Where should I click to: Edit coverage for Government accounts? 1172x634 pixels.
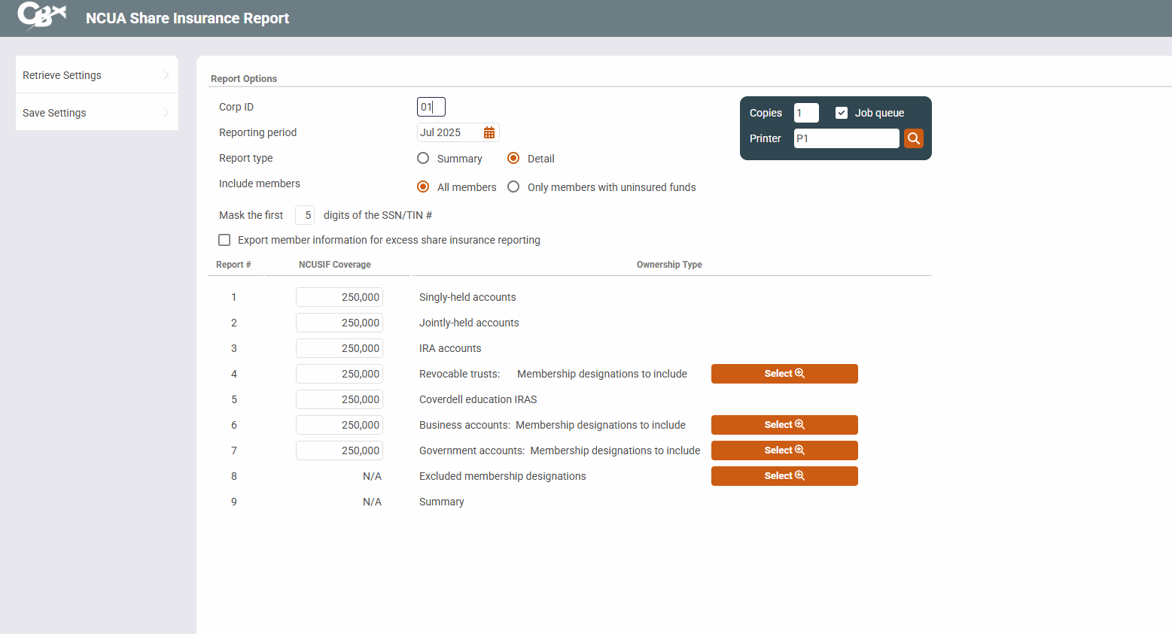(x=339, y=450)
